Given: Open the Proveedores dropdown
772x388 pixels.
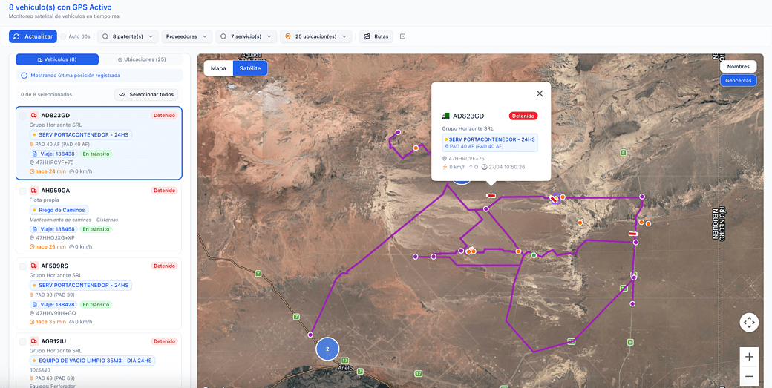Looking at the screenshot, I should pyautogui.click(x=187, y=36).
